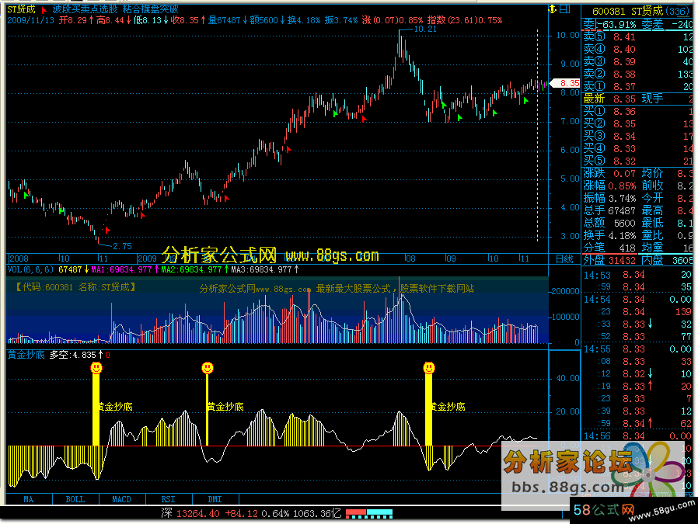Click the 2009 year mark on the time axis

coord(147,259)
